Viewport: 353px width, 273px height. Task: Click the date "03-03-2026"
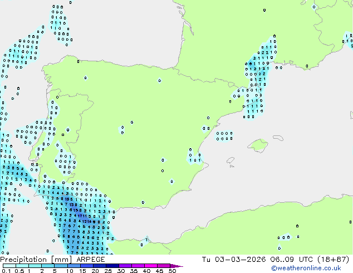pos(240,260)
